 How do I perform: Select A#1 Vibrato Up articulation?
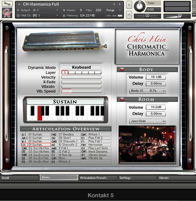coord(96,158)
